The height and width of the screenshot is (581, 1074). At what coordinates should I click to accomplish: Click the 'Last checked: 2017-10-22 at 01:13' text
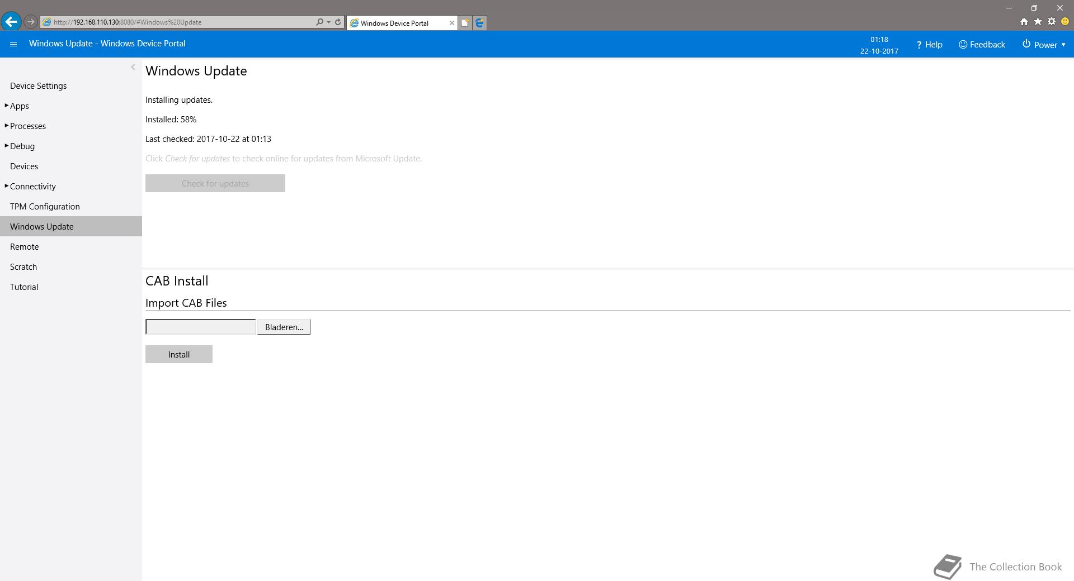208,139
